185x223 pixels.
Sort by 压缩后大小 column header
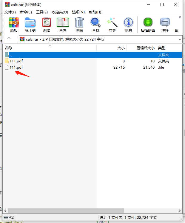click(145, 48)
